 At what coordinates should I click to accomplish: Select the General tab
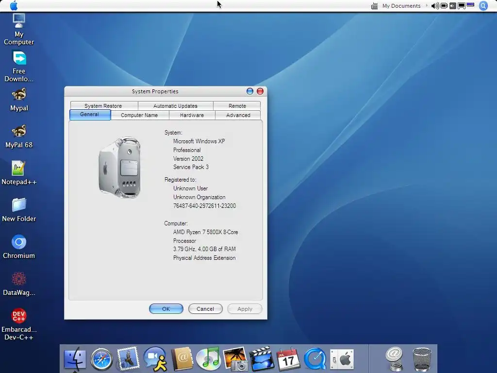click(x=90, y=115)
